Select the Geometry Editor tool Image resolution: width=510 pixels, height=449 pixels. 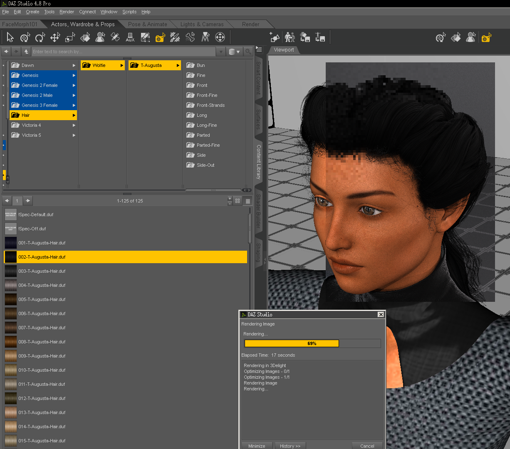click(115, 38)
